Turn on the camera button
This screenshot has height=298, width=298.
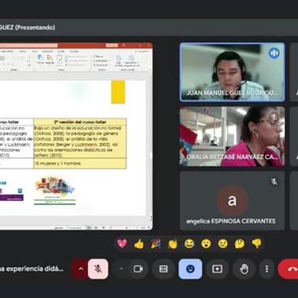click(x=138, y=269)
